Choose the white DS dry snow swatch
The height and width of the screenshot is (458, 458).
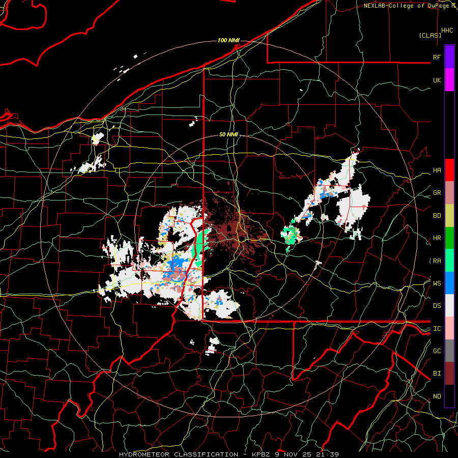coord(449,305)
